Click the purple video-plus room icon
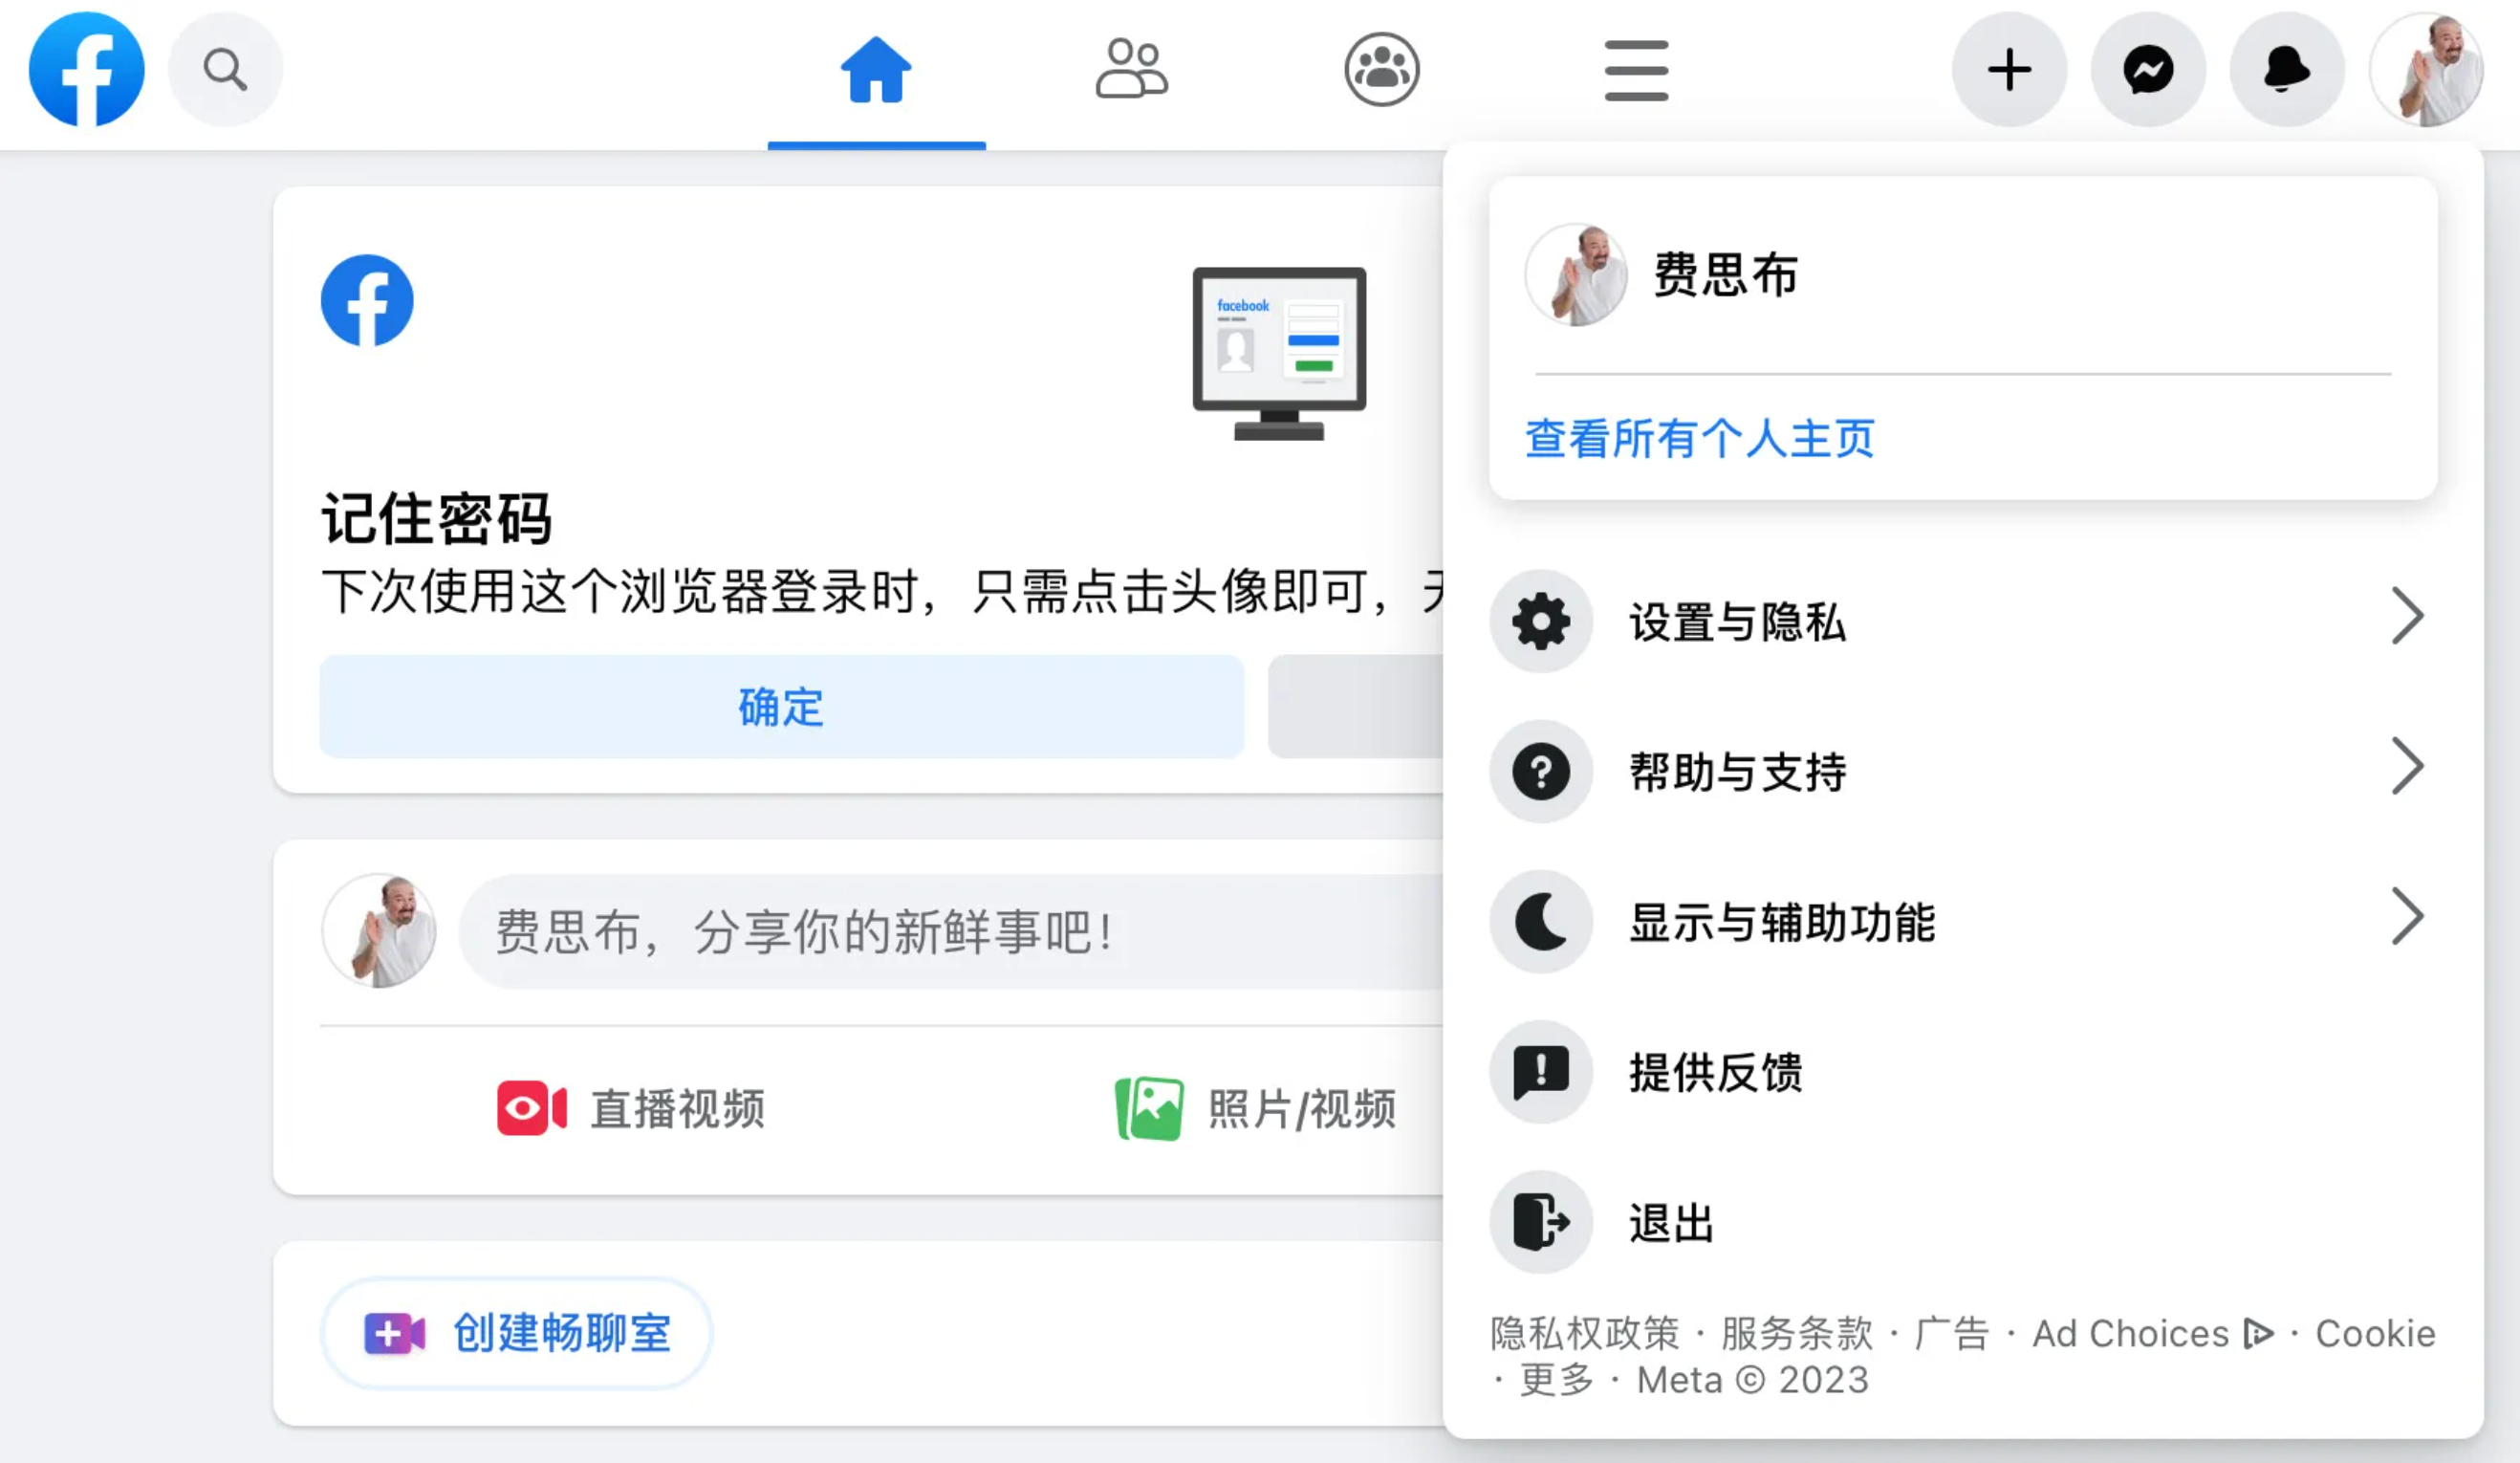The image size is (2520, 1463). click(394, 1333)
